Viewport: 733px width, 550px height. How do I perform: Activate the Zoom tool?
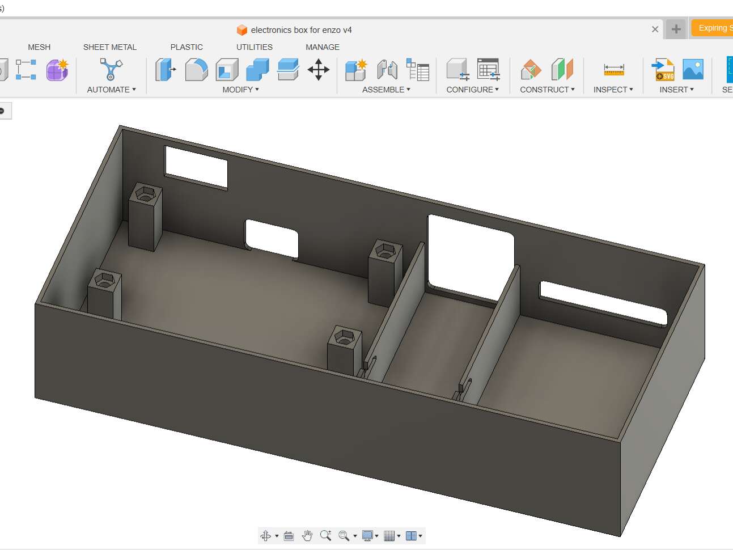pos(325,536)
